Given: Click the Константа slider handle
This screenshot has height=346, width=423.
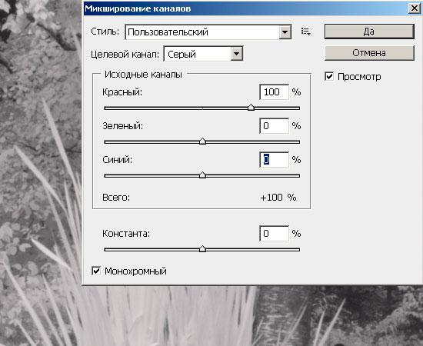Looking at the screenshot, I should pos(202,249).
